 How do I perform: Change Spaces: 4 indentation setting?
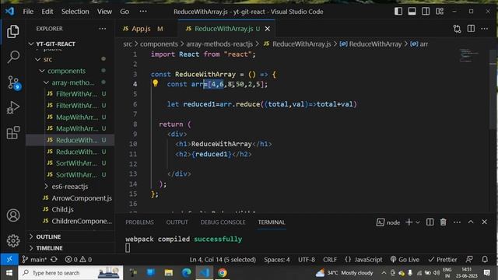277,259
